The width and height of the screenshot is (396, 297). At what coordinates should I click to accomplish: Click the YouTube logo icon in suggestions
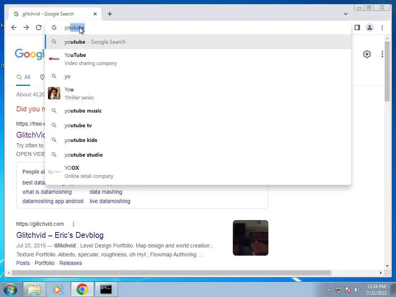54,59
